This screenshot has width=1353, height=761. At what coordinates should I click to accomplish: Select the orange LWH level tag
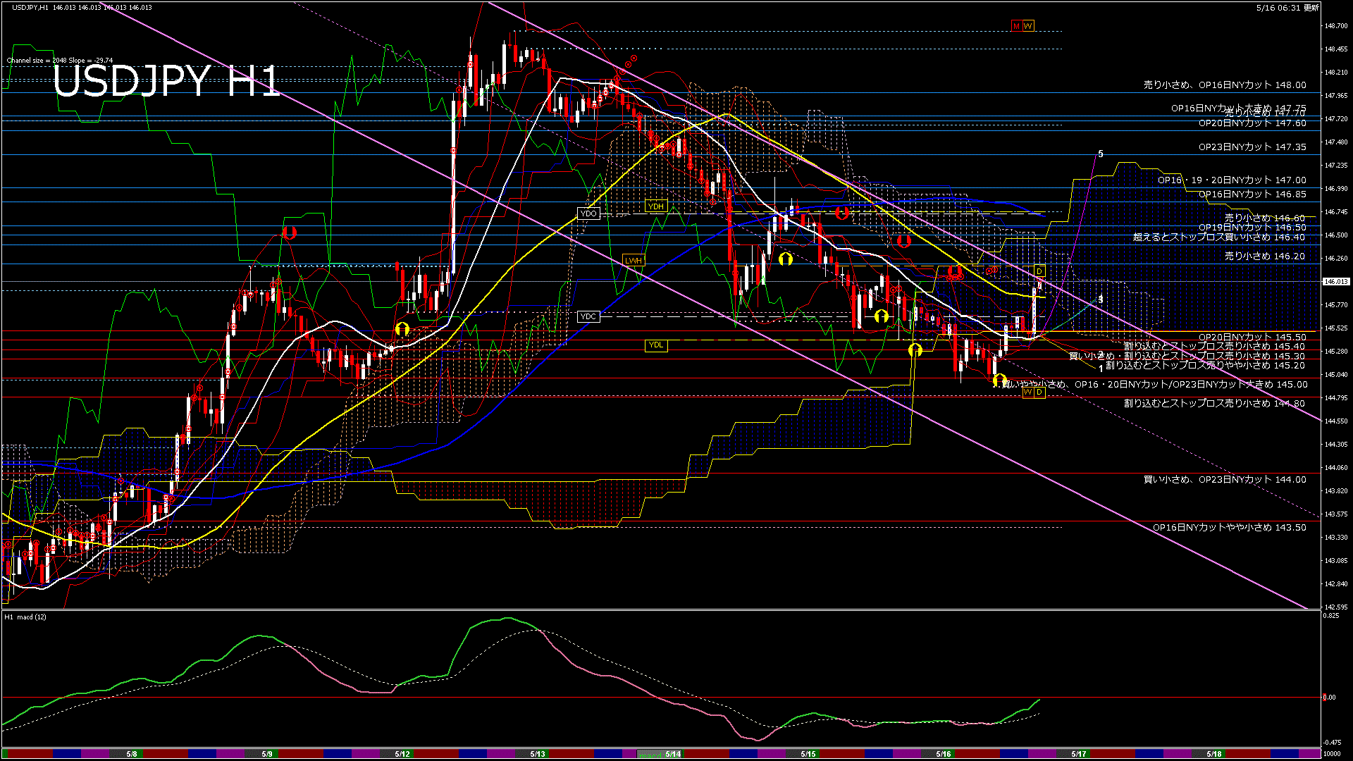coord(634,261)
